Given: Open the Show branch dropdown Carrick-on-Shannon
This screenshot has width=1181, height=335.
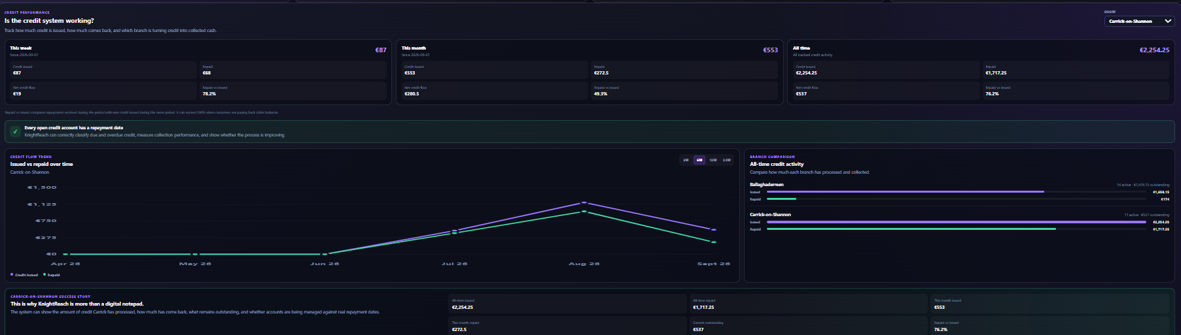Looking at the screenshot, I should [x=1139, y=21].
